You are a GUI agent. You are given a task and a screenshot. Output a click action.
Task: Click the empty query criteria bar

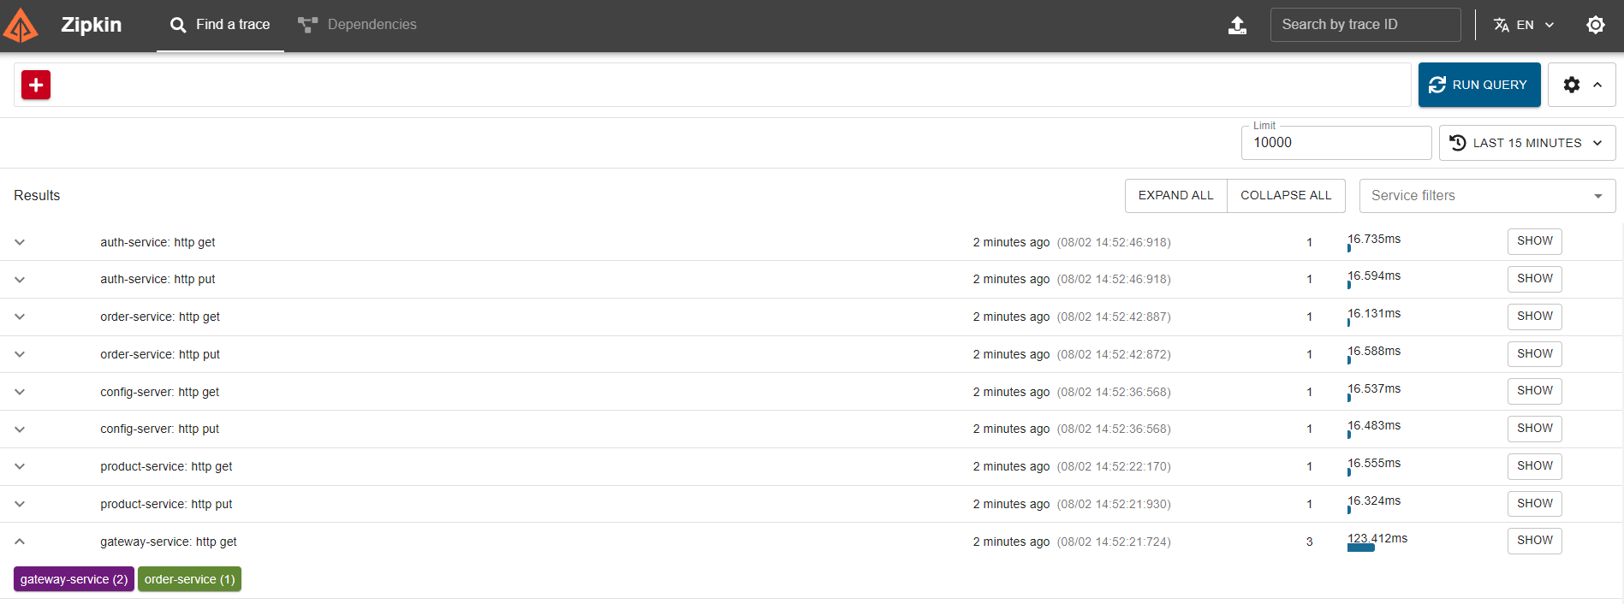(712, 85)
